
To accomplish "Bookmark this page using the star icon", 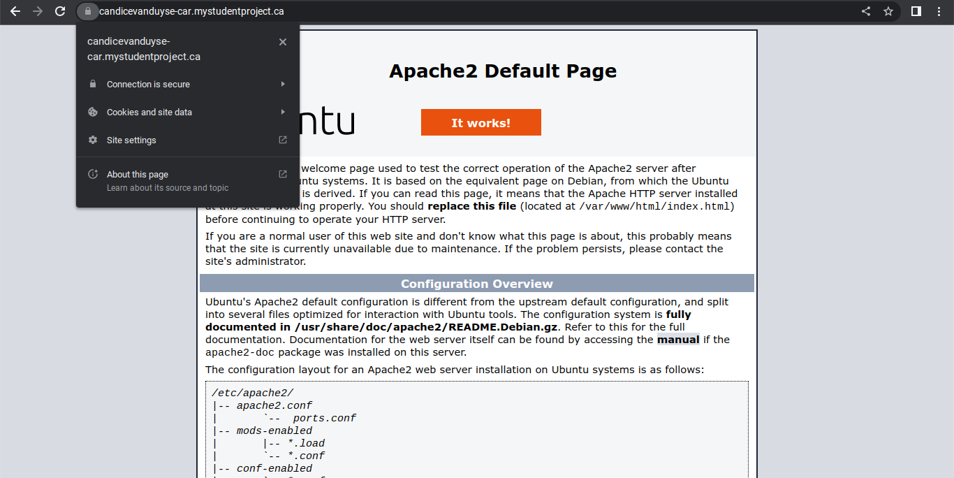I will pos(888,11).
